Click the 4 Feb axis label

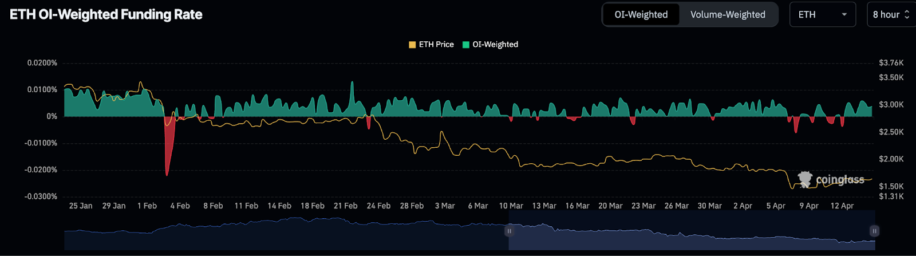[x=180, y=206]
